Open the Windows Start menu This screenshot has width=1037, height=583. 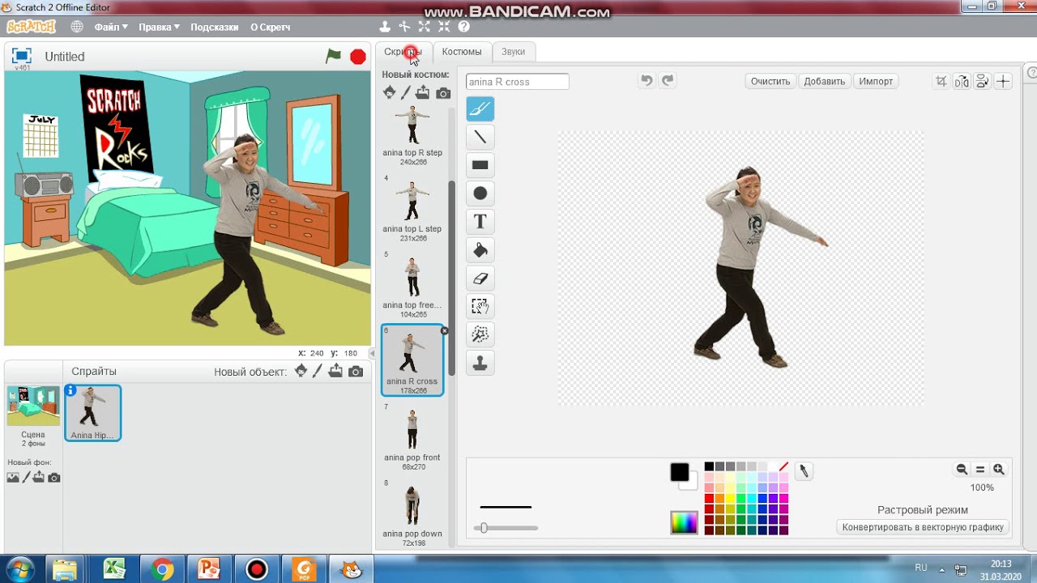(x=19, y=569)
